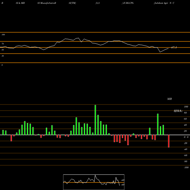Click the 100 label on the RSI axis
The height and width of the screenshot is (190, 190).
[x=3, y=35]
